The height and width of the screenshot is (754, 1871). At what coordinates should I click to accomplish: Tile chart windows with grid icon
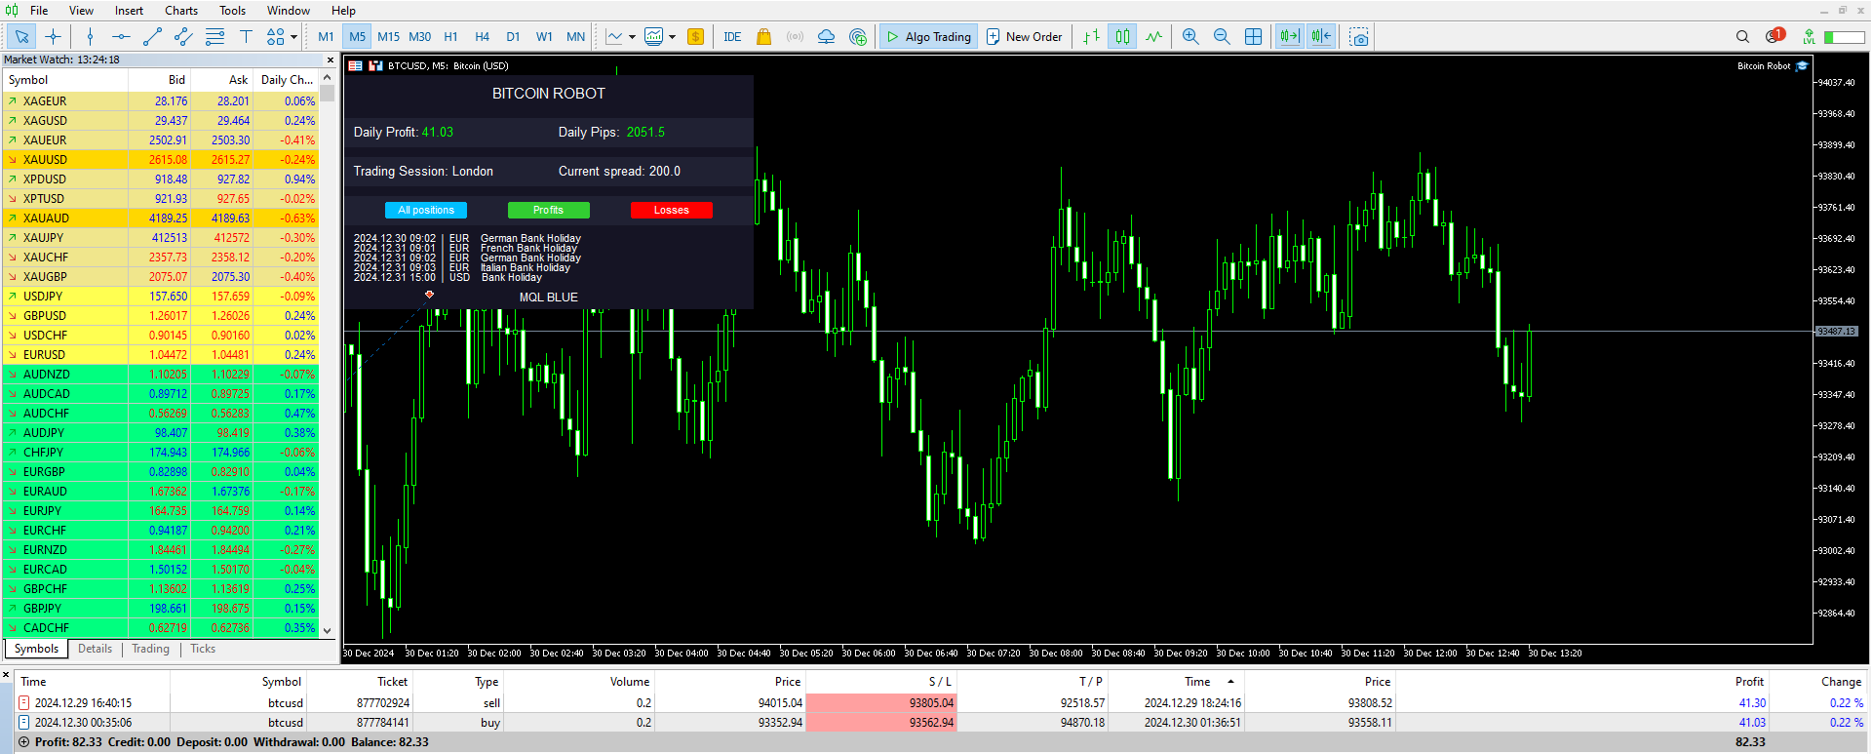pyautogui.click(x=1254, y=37)
